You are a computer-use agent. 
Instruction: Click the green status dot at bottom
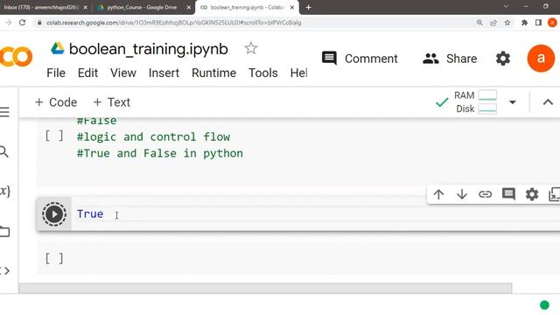tap(544, 305)
